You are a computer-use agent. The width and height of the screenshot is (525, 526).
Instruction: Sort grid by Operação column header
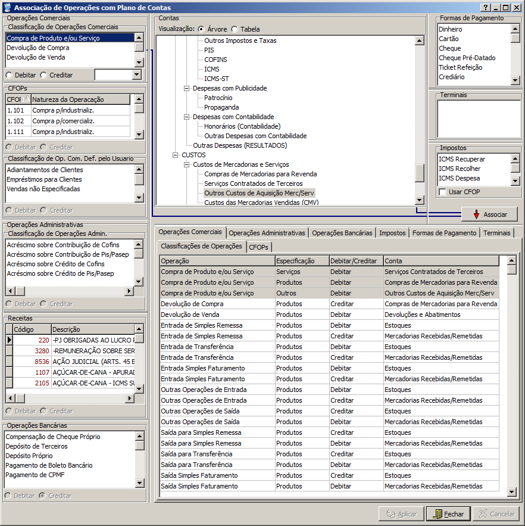217,261
